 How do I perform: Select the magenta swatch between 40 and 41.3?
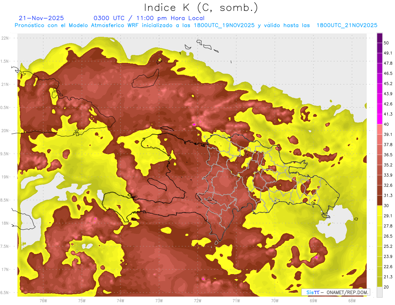[380, 119]
